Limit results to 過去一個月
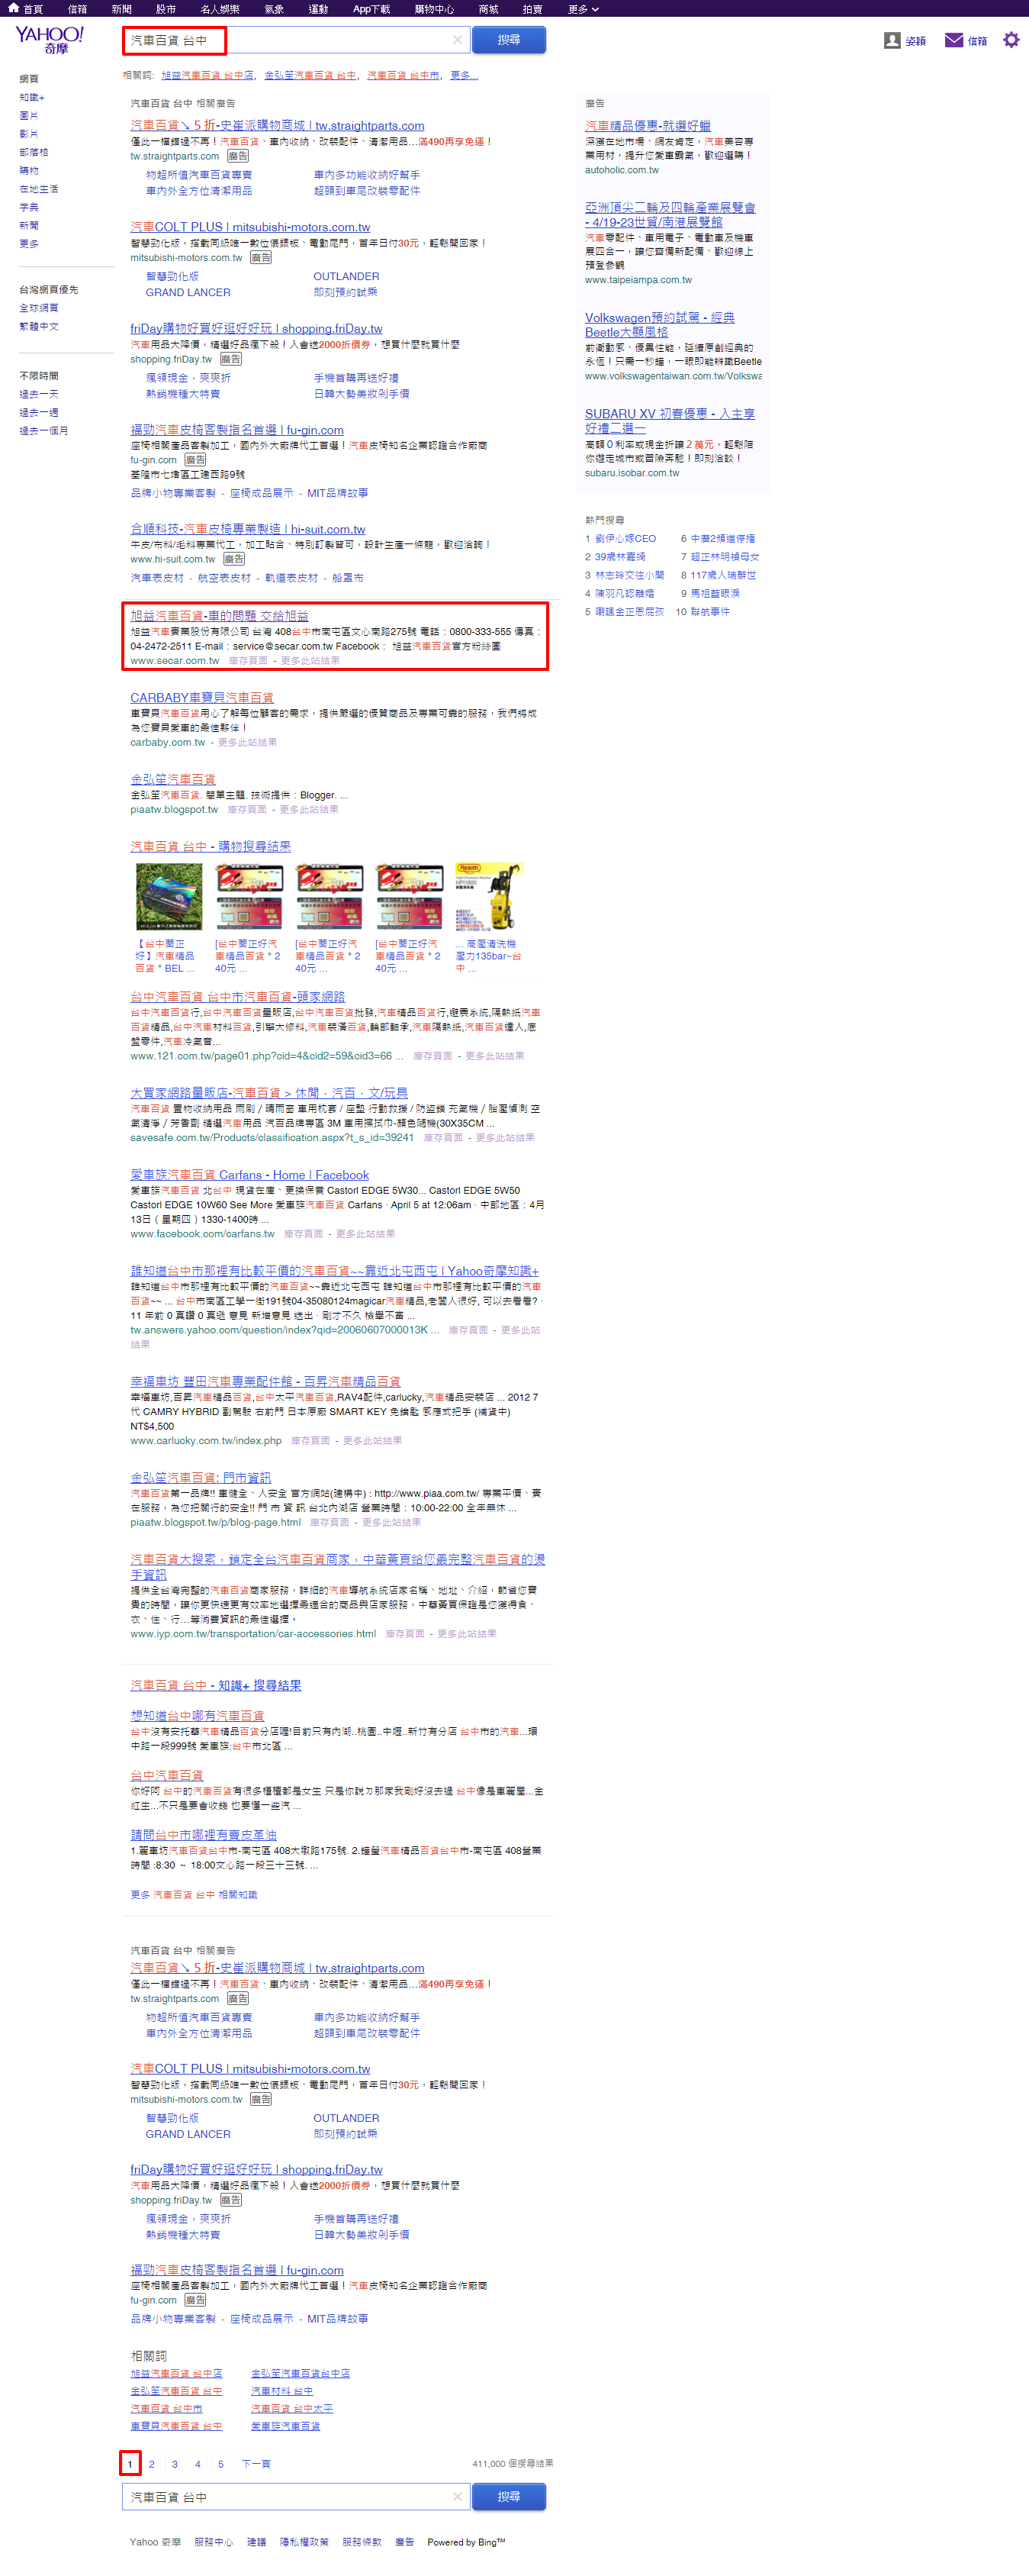1029x2576 pixels. coord(44,430)
